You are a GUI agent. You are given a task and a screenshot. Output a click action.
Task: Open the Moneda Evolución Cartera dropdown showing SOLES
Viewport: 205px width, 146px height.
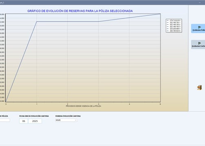pos(66,120)
